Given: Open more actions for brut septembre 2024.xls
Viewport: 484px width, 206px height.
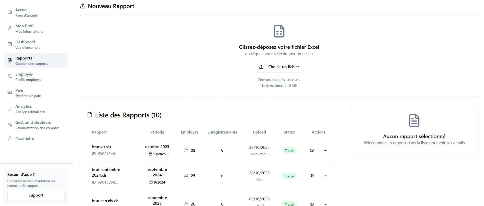Looking at the screenshot, I should (325, 176).
